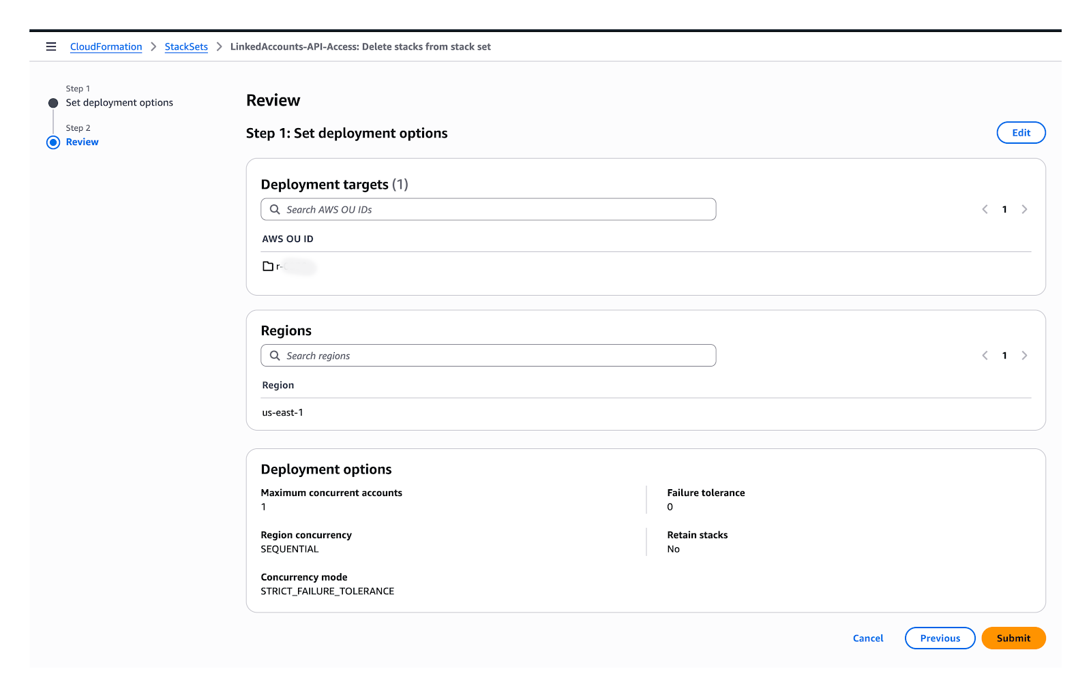The width and height of the screenshot is (1091, 697).
Task: Go to next page of Regions
Action: click(1024, 356)
